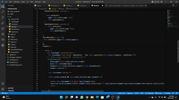This screenshot has height=100, width=179.
Task: Open package.json in the explorer tree
Action: tap(14, 60)
